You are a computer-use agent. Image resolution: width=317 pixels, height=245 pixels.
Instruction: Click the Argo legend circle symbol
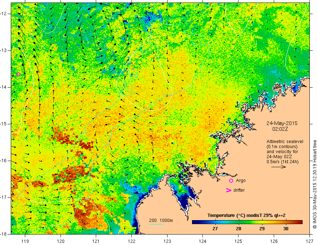pyautogui.click(x=231, y=181)
